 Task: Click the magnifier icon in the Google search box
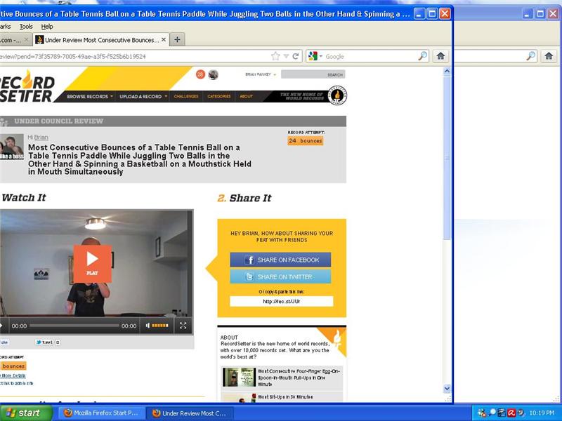(x=423, y=56)
